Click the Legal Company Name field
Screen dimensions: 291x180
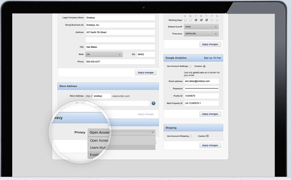(120, 18)
